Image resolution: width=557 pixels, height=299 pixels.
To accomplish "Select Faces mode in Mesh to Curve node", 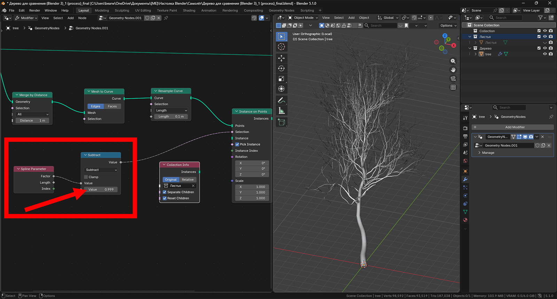I will point(112,106).
